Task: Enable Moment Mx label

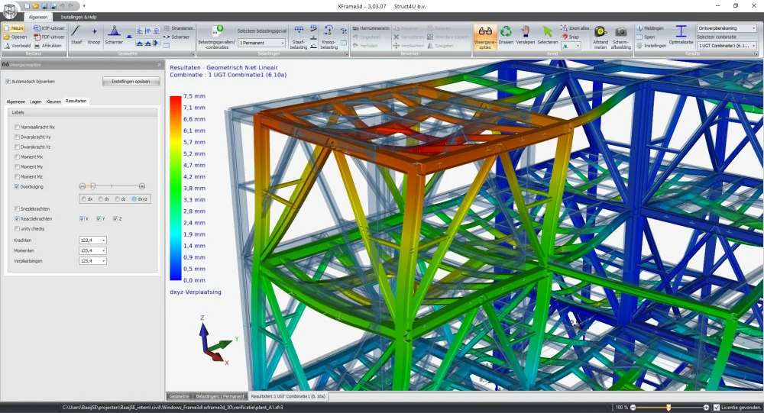Action: click(17, 156)
